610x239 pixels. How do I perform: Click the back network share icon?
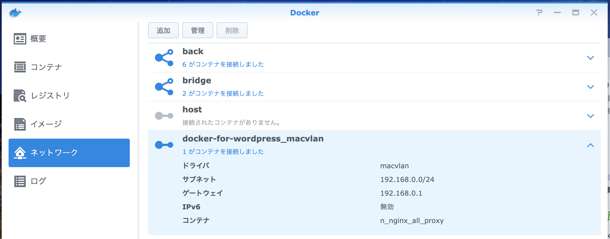[x=164, y=58]
